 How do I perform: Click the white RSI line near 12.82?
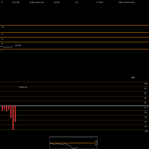[7, 47]
